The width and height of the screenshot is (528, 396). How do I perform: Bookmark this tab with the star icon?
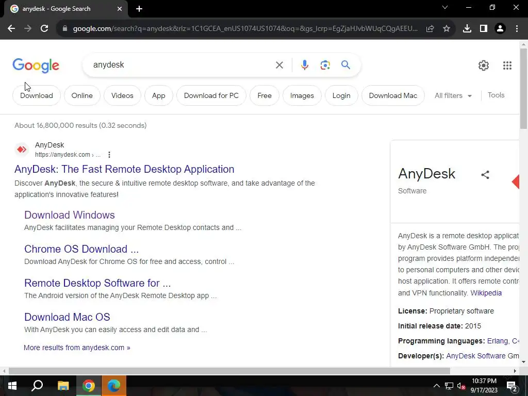(x=447, y=29)
